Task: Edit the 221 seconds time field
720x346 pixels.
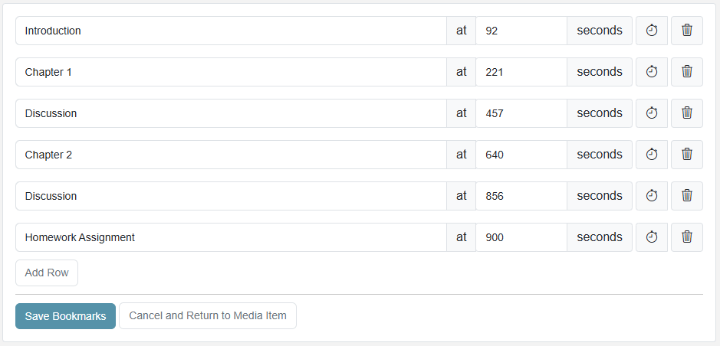Action: pos(521,72)
